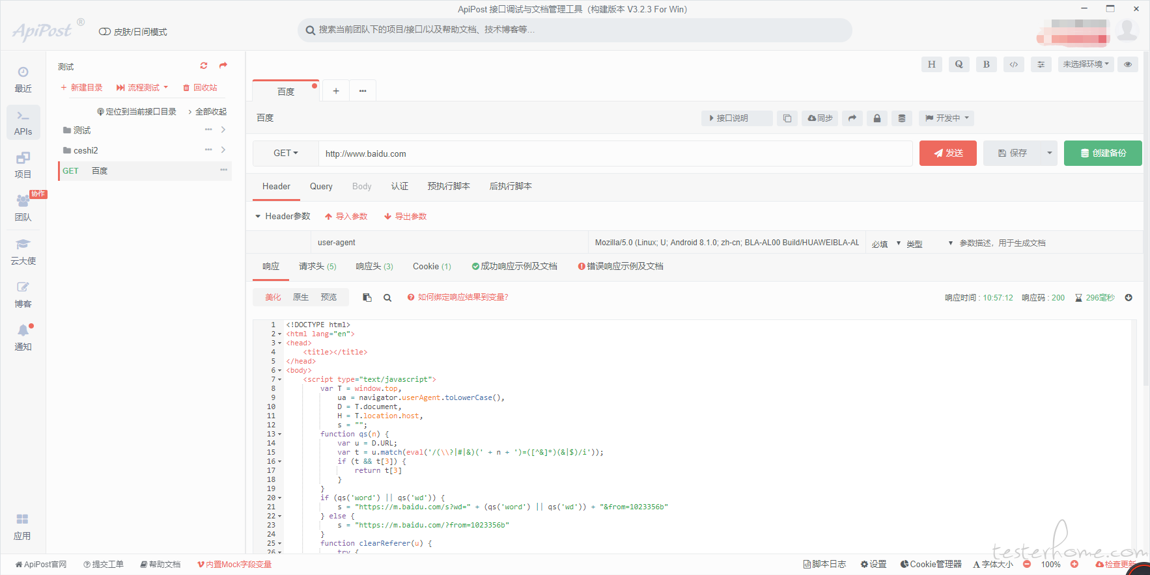Open the 通知 notifications sidebar section
Screen dimensions: 1150x575
(23, 337)
